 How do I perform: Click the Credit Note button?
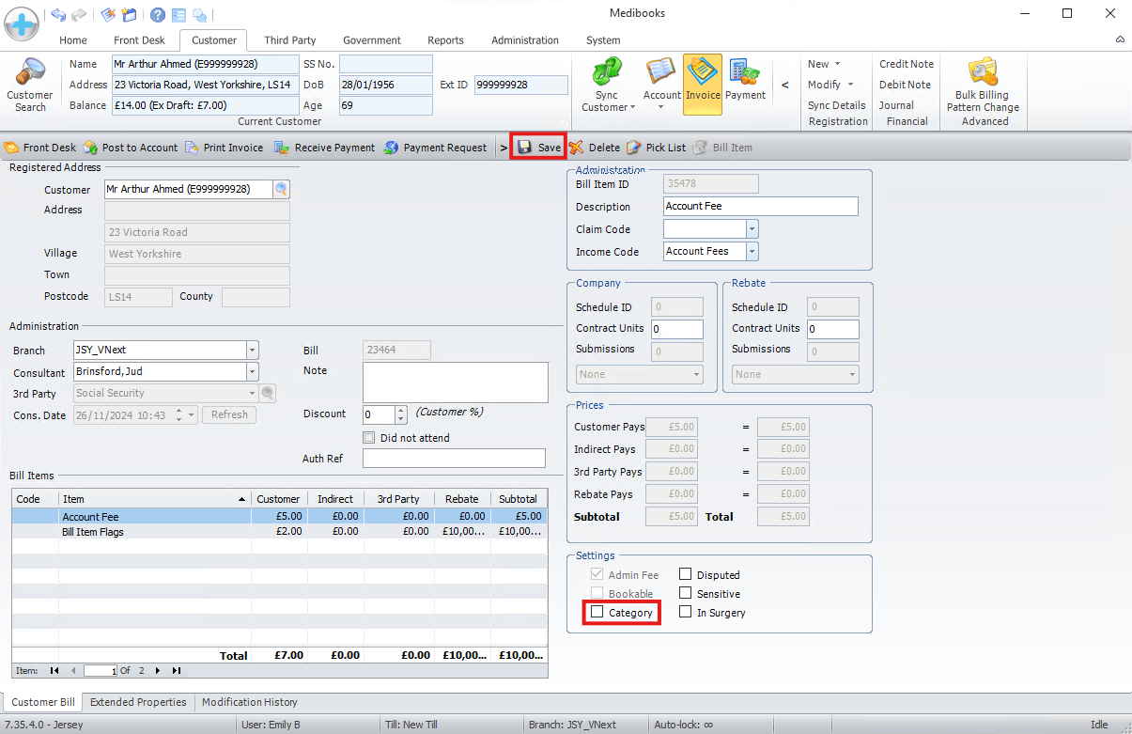(x=906, y=64)
